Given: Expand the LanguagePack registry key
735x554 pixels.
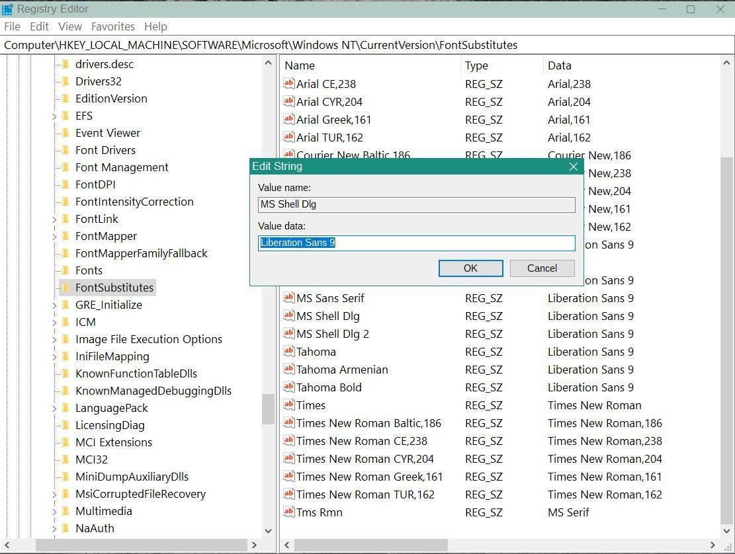Looking at the screenshot, I should (54, 409).
